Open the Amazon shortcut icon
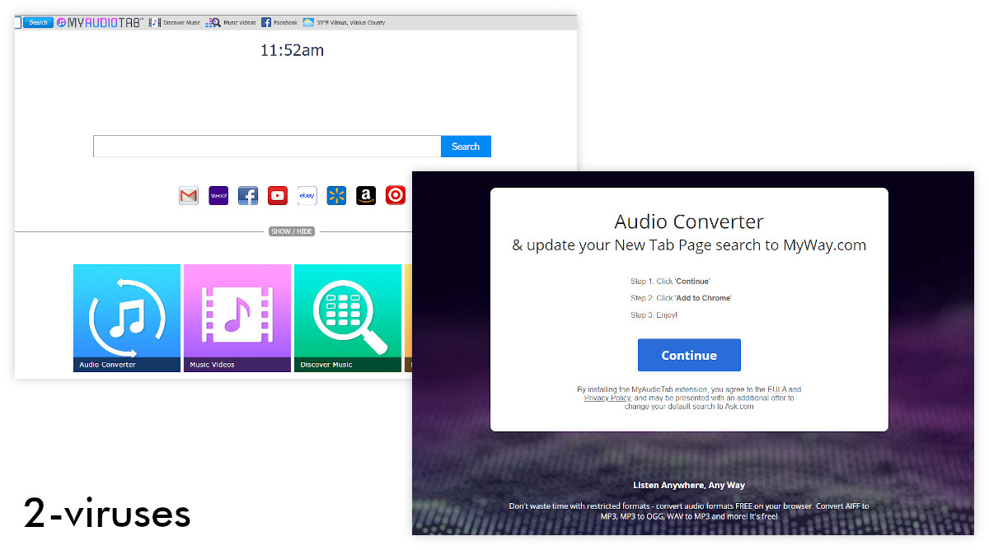The image size is (989, 550). 366,195
